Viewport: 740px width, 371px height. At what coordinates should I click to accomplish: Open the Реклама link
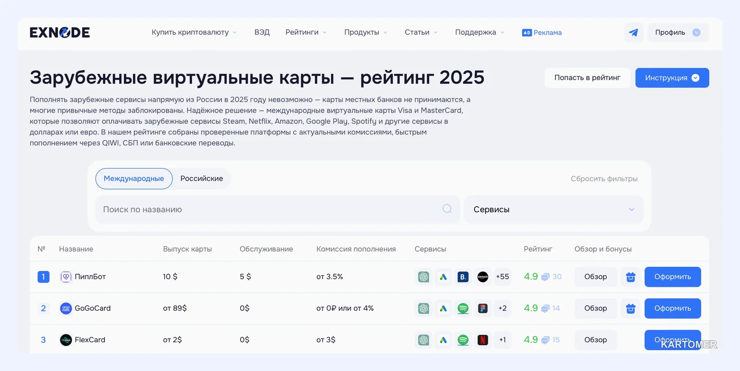tap(542, 32)
